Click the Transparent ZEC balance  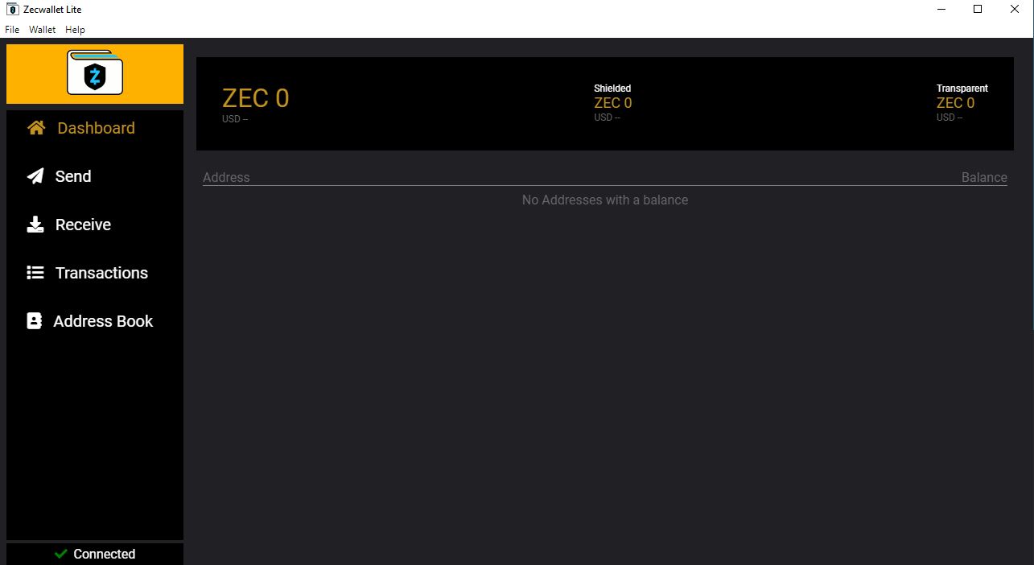(955, 103)
